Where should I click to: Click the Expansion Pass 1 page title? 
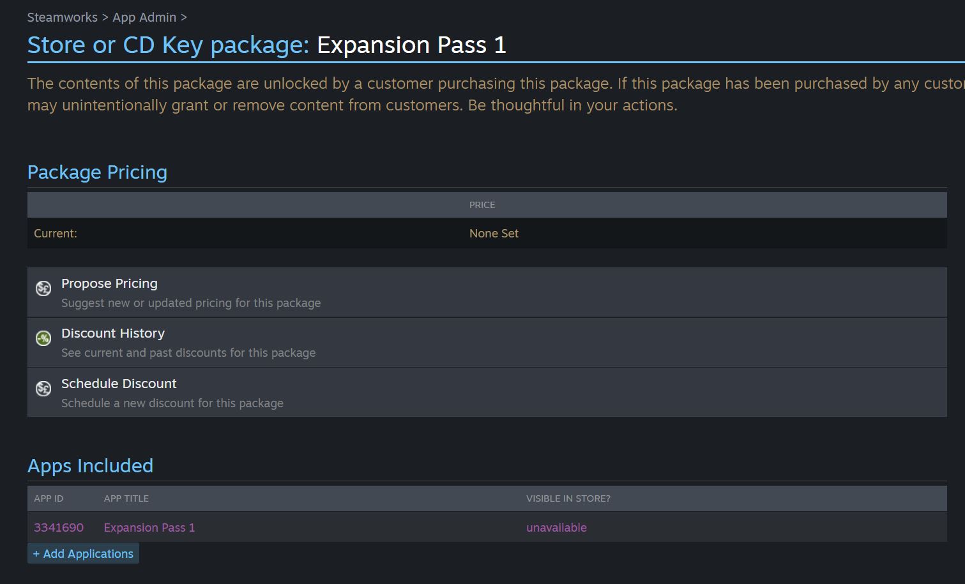point(411,45)
